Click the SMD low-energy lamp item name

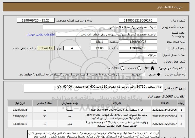[117, 116]
